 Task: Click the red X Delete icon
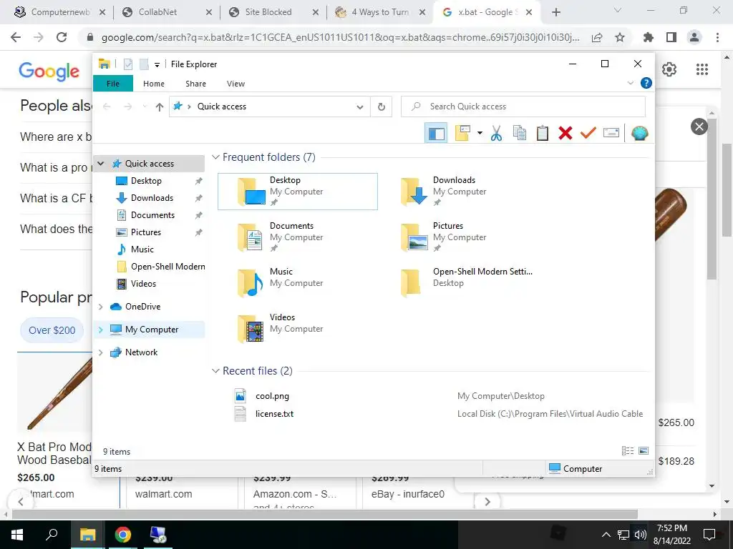pos(565,134)
